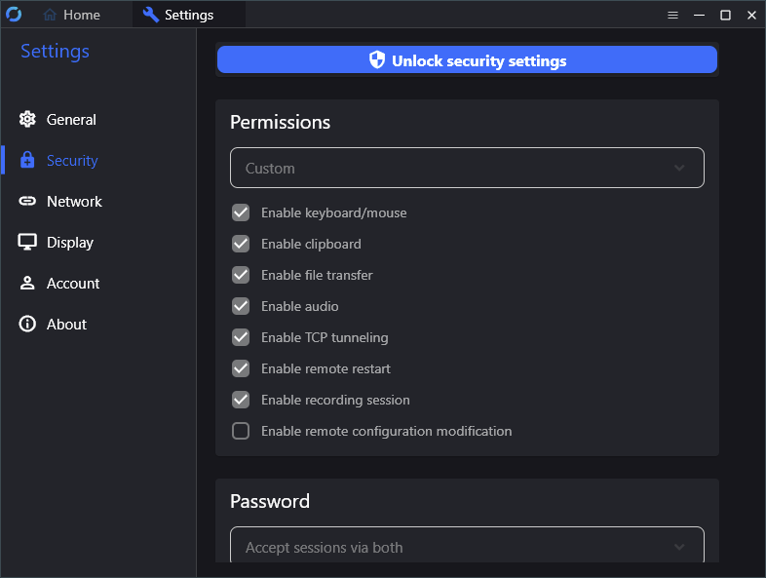The image size is (766, 578).
Task: Expand the Custom permissions dropdown
Action: (467, 168)
